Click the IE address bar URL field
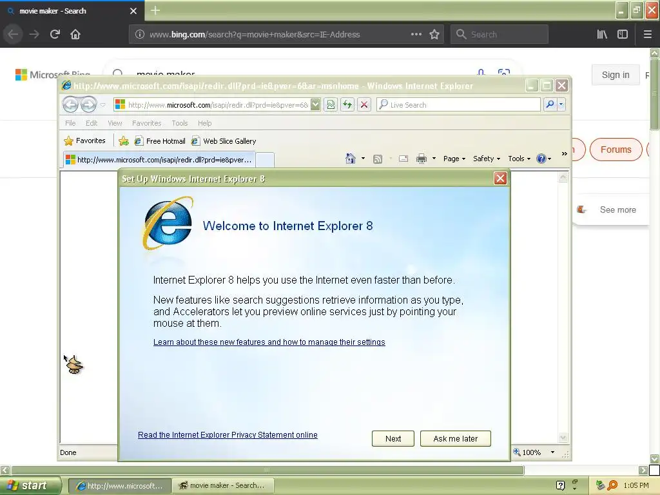This screenshot has height=495, width=660. [218, 105]
